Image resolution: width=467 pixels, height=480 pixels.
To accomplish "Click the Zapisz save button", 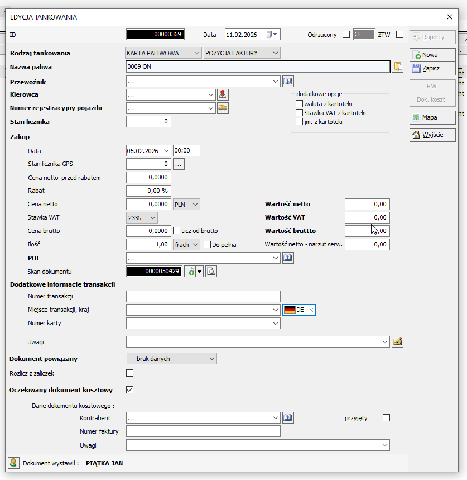I will (431, 69).
